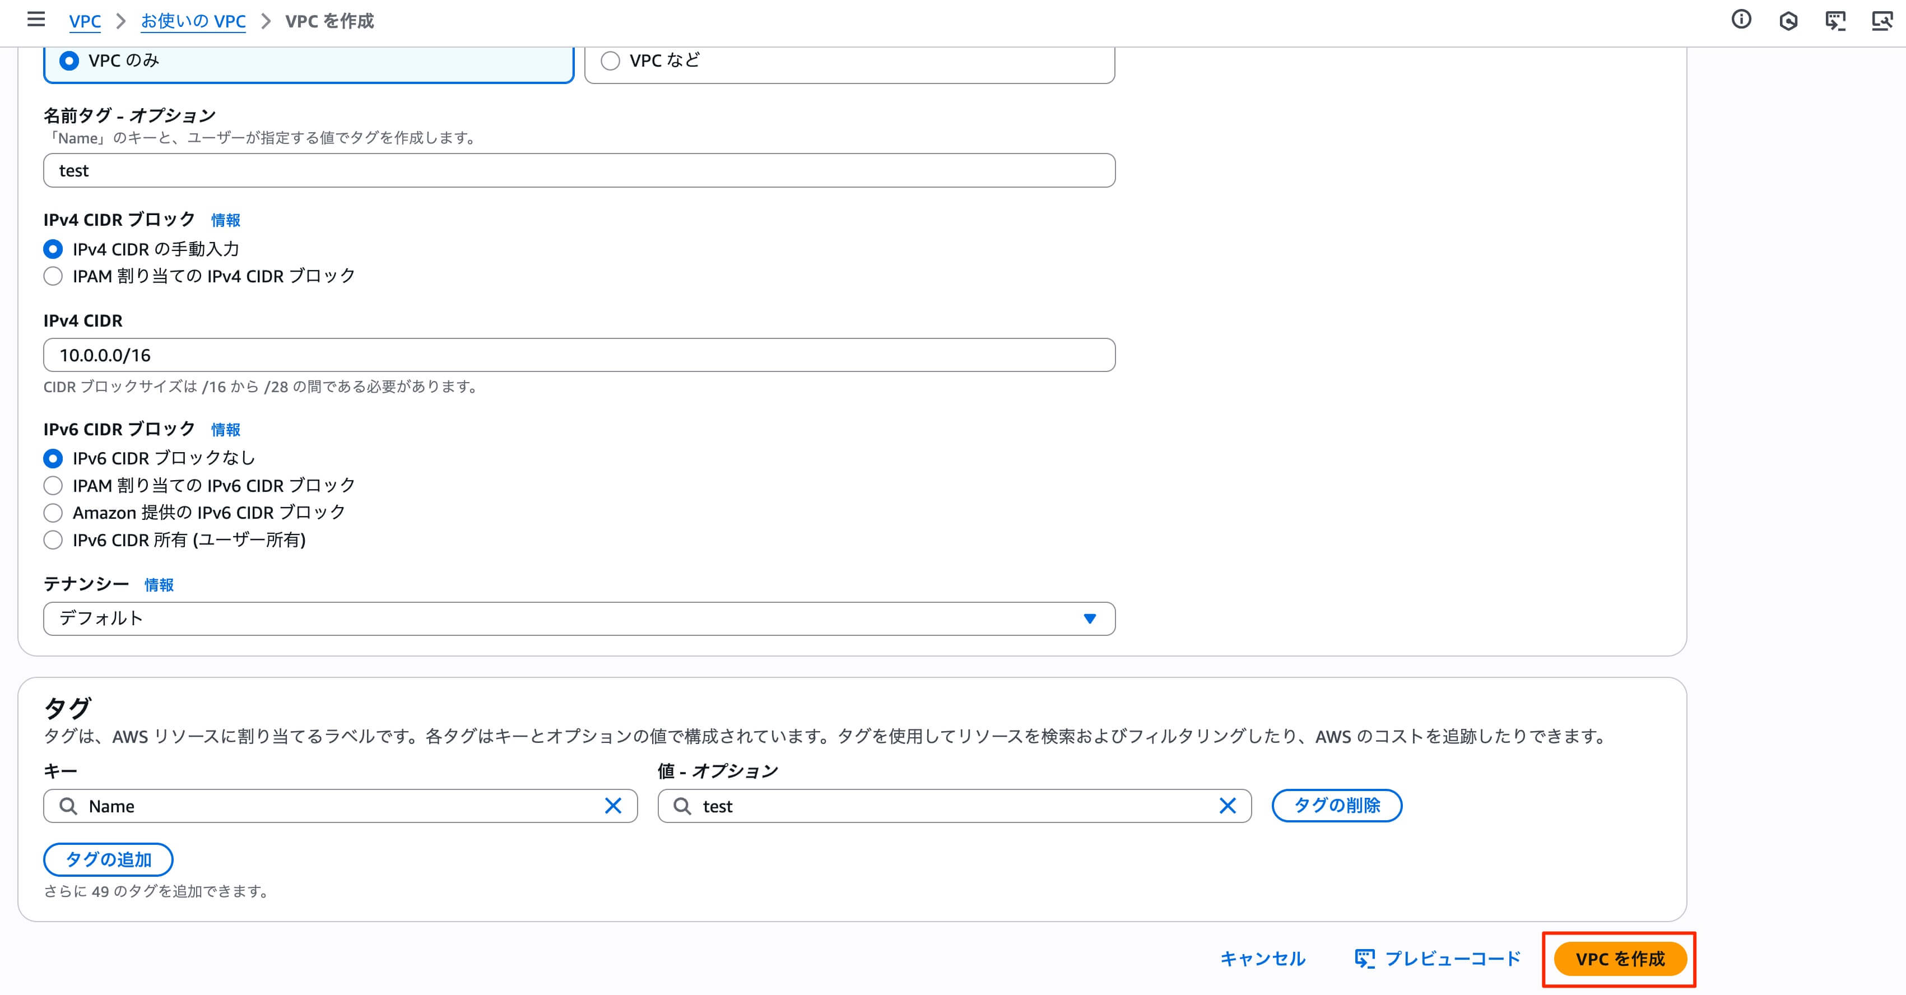Screen dimensions: 1906x995
Task: Launch the CloudShell terminal icon
Action: [x=1836, y=21]
